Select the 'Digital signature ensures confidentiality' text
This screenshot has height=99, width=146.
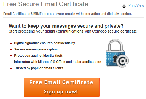coord(45,43)
